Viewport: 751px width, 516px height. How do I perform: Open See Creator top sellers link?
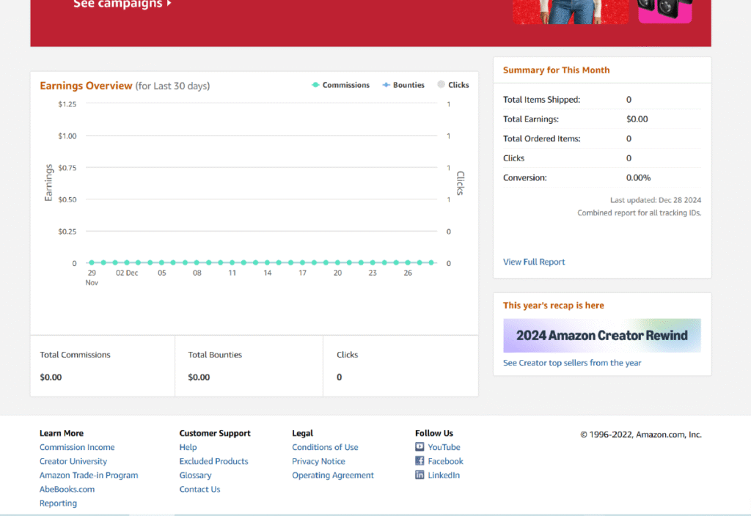[572, 363]
